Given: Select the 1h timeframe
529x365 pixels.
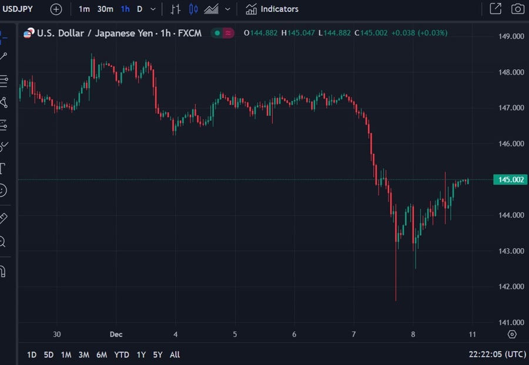Looking at the screenshot, I should [125, 9].
